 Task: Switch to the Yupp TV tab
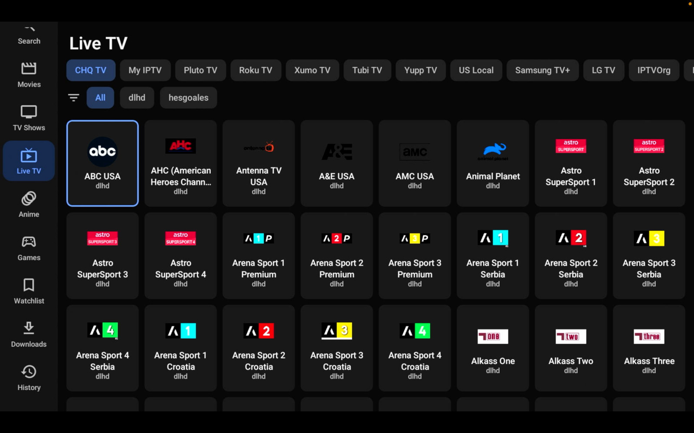(x=420, y=70)
